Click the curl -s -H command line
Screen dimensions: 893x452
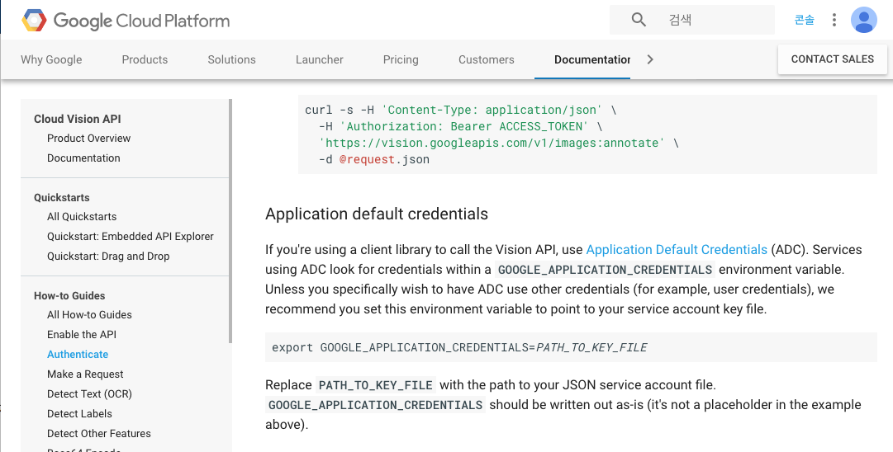tap(460, 110)
